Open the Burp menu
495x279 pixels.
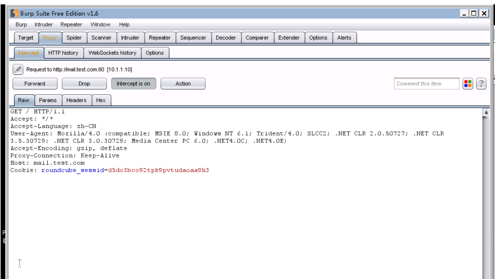coord(21,24)
